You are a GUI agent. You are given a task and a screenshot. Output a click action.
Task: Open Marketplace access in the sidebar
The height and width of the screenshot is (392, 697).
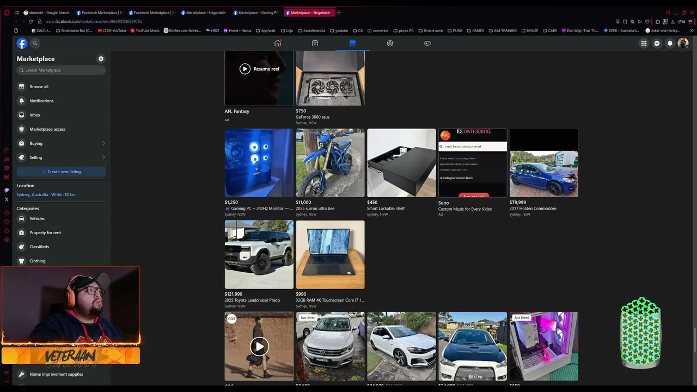[x=61, y=129]
